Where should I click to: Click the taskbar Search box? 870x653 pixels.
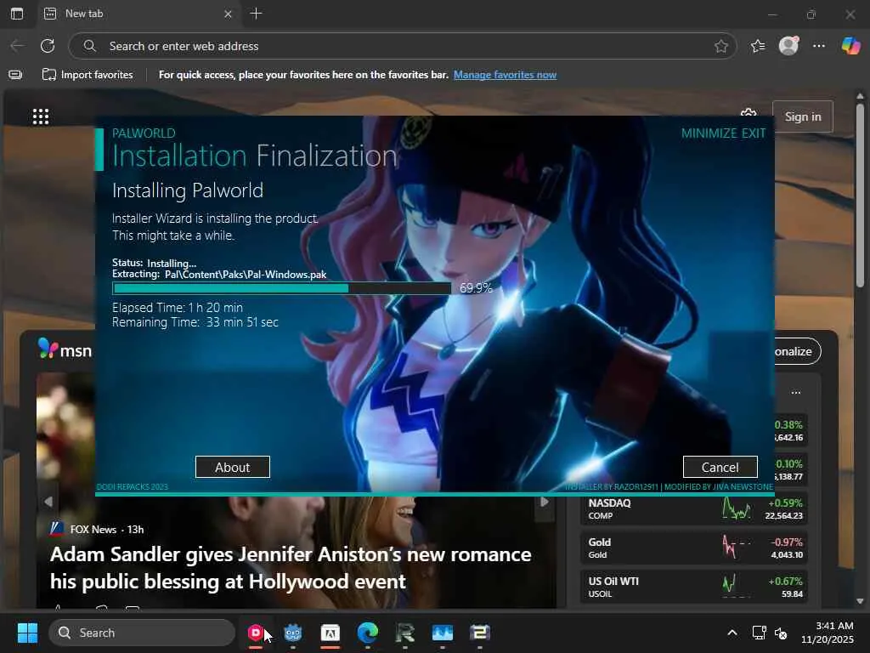coord(142,633)
